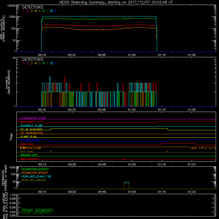This screenshot has width=219, height=219.
Task: Click the Mon. Rate LIVETIME axis title
Action: click(x=5, y=206)
